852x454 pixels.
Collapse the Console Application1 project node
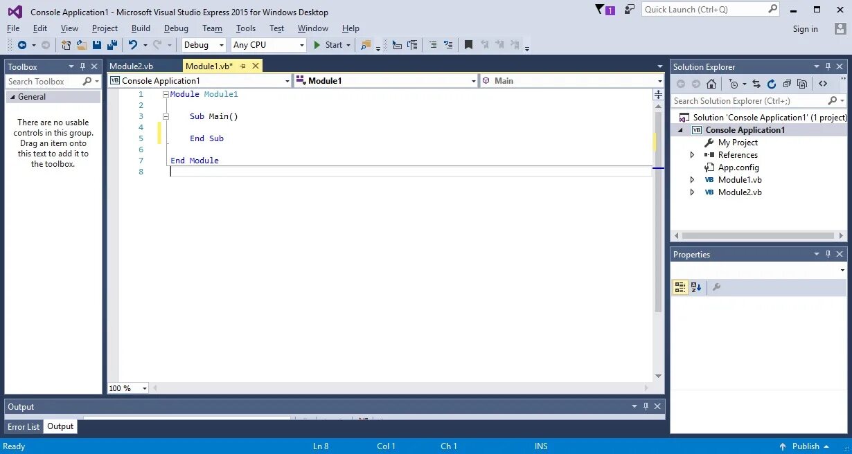(x=680, y=130)
